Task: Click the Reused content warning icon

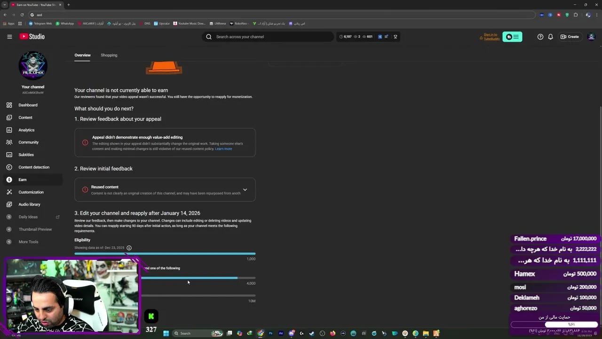Action: click(85, 189)
